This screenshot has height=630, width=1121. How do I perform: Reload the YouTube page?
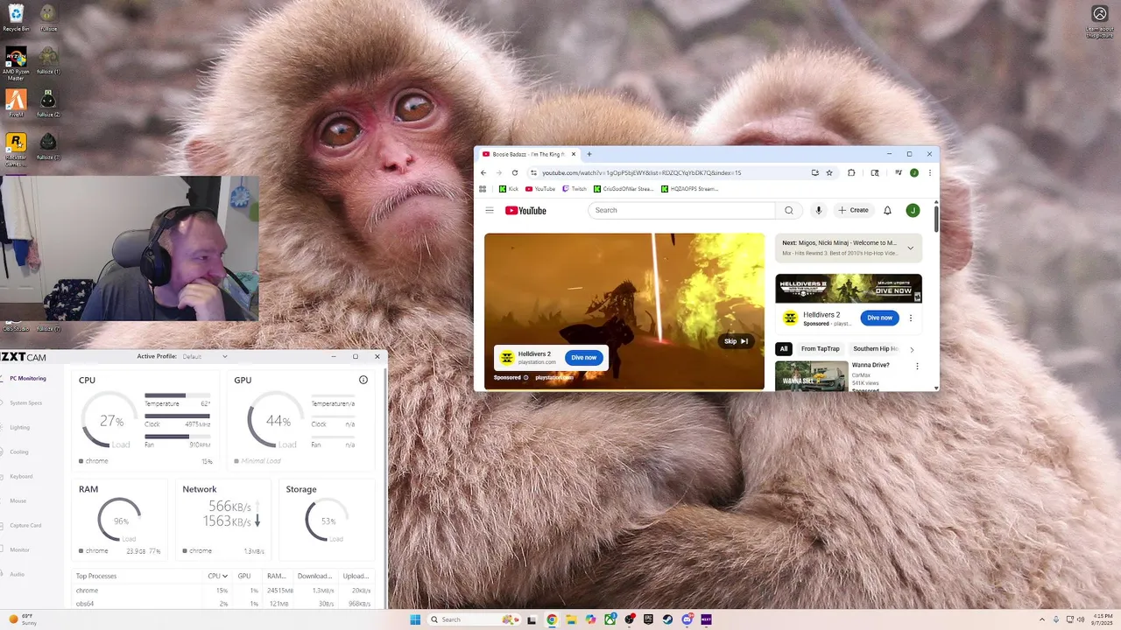(x=515, y=172)
